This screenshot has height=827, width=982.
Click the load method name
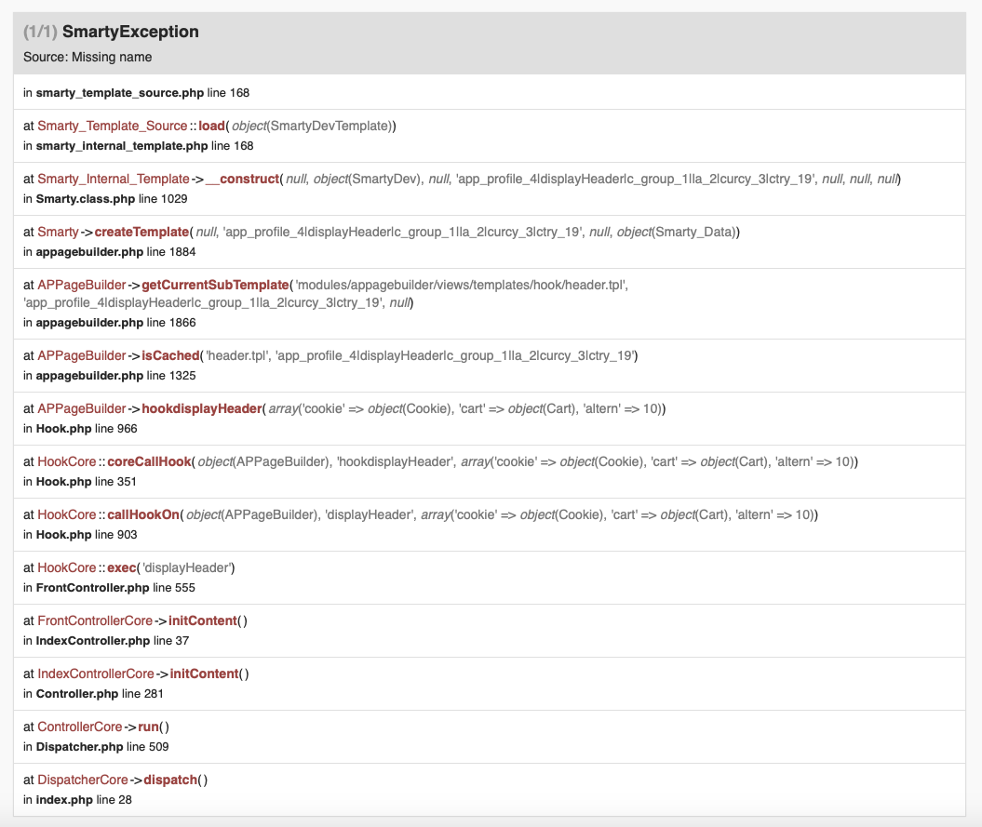[x=211, y=126]
